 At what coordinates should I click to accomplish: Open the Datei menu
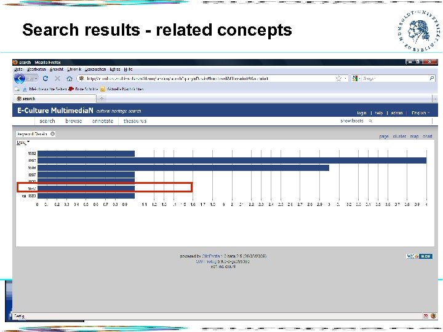coord(18,69)
